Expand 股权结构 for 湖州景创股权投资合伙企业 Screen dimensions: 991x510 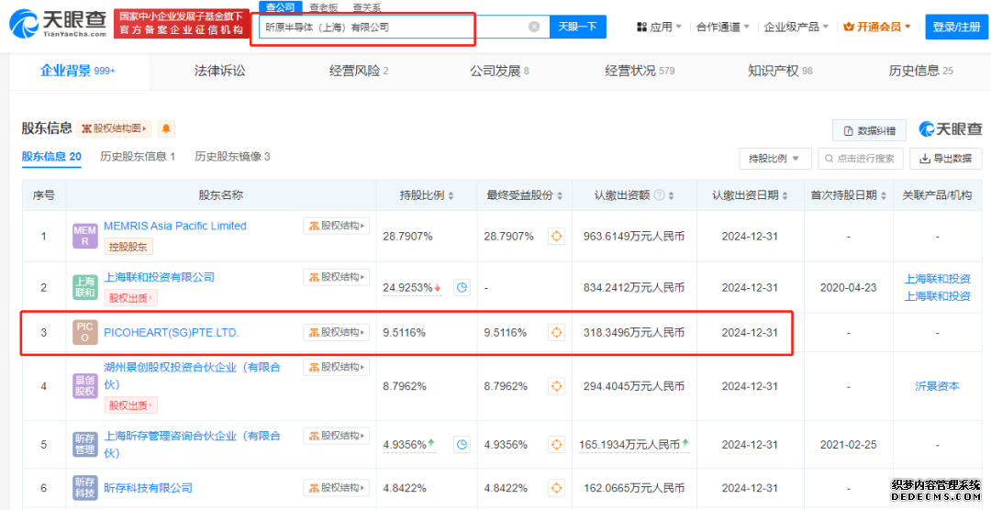click(x=336, y=367)
